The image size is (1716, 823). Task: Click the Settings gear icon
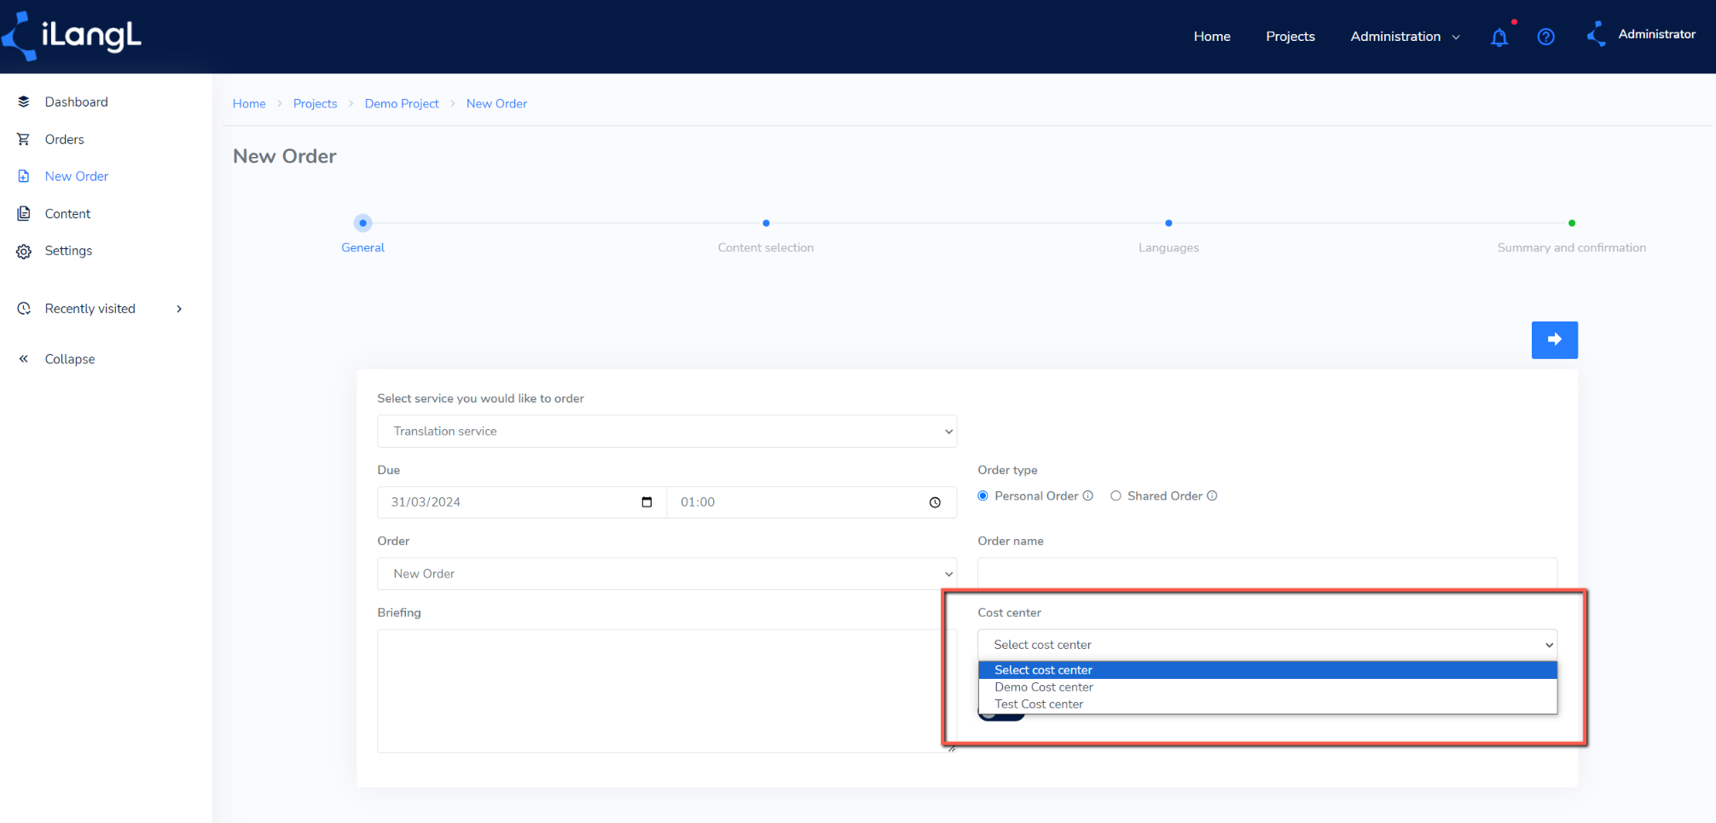pyautogui.click(x=24, y=251)
